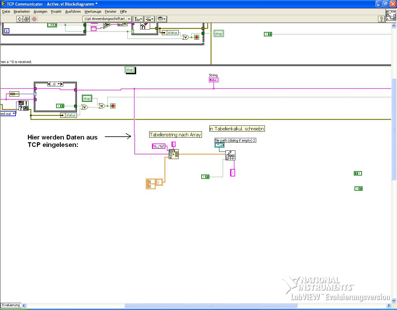The width and height of the screenshot is (397, 310).
Task: Go to the previous case with the left arrow
Action: point(49,84)
